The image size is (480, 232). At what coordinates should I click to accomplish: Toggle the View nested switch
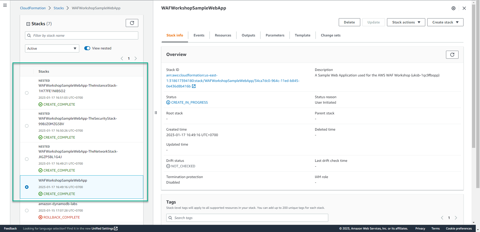[x=87, y=48]
